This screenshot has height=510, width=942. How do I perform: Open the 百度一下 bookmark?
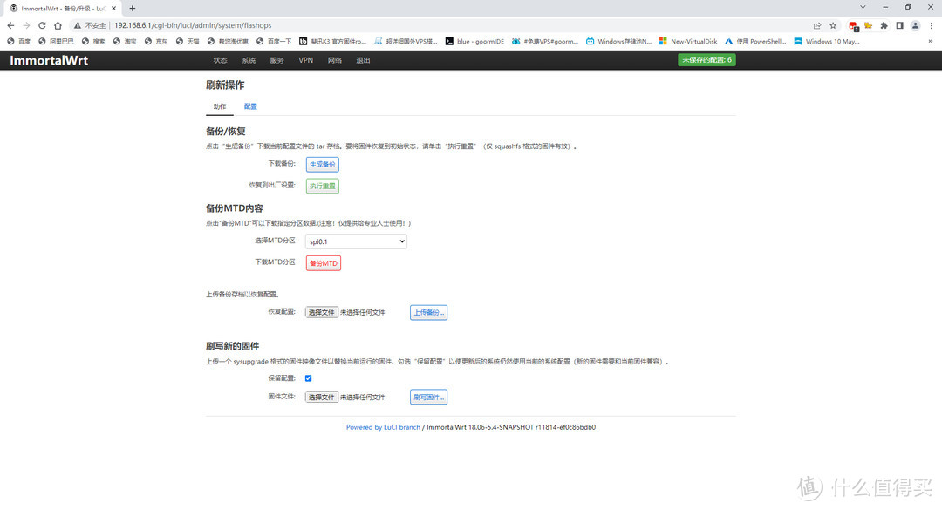pyautogui.click(x=274, y=42)
